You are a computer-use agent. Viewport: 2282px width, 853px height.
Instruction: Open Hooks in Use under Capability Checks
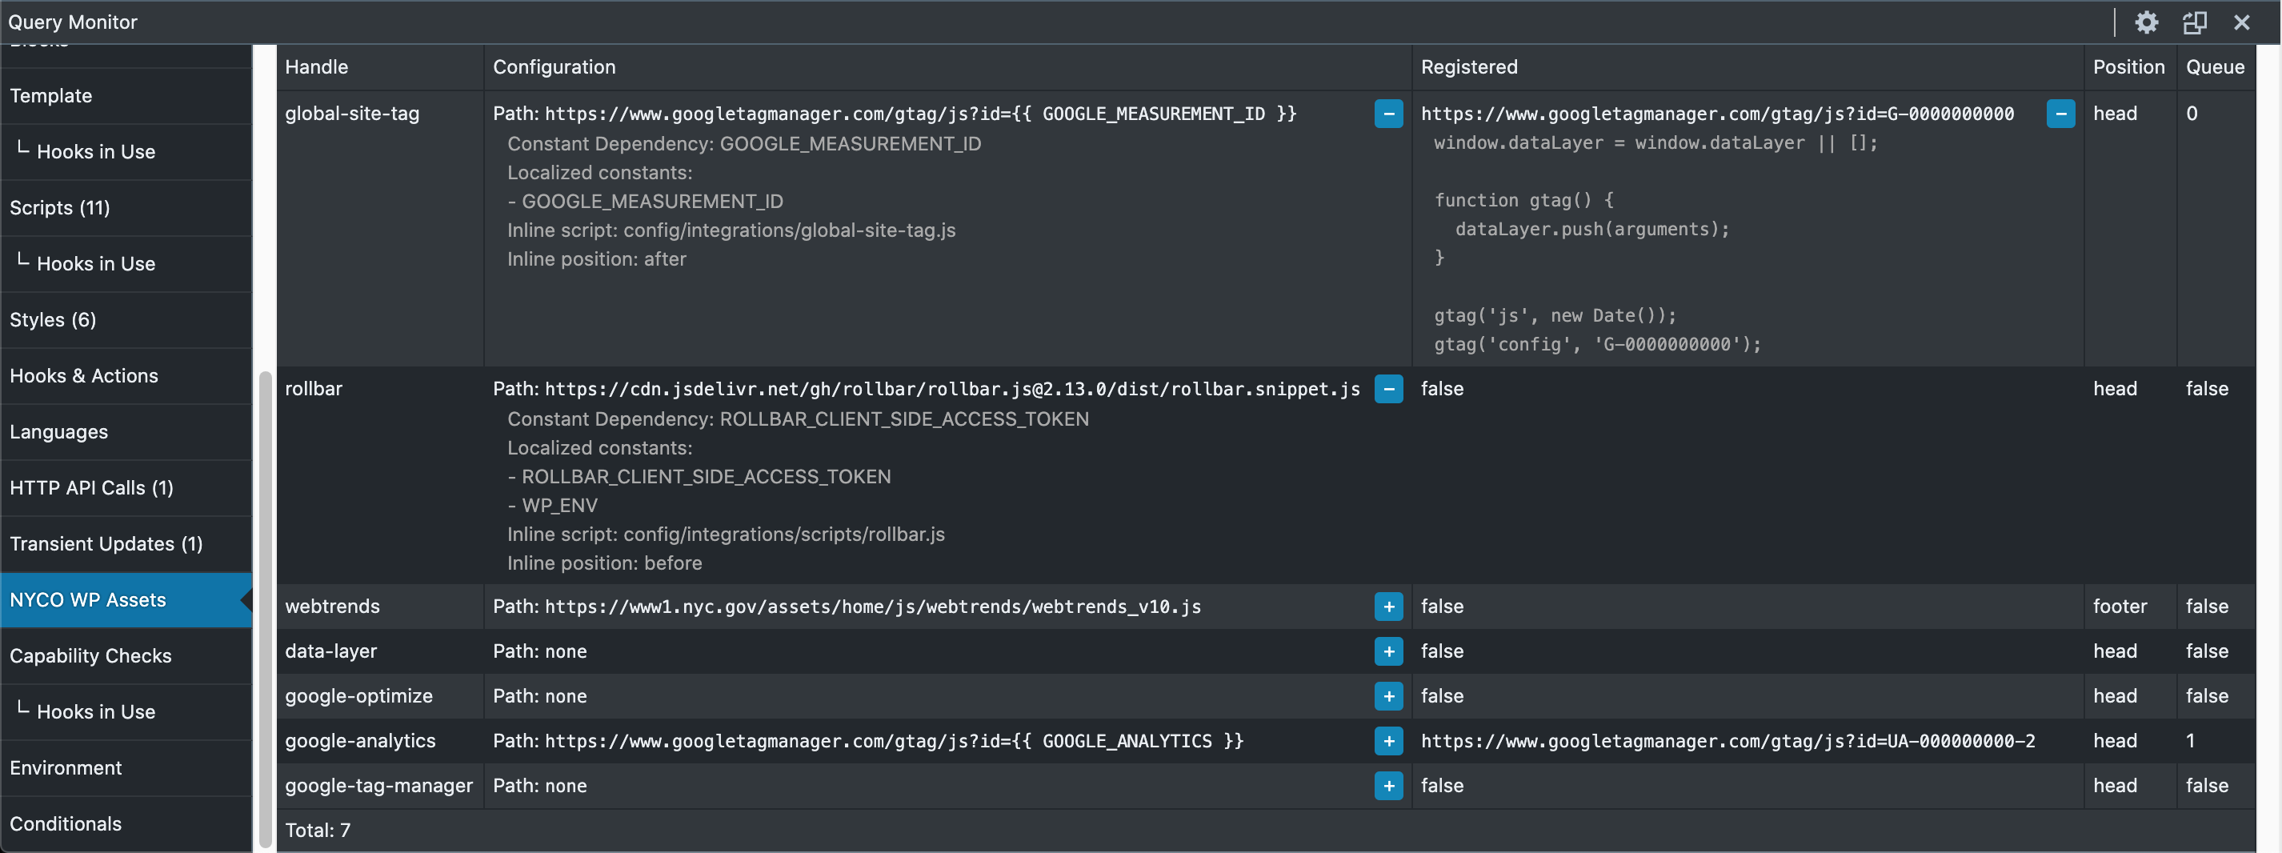coord(126,711)
